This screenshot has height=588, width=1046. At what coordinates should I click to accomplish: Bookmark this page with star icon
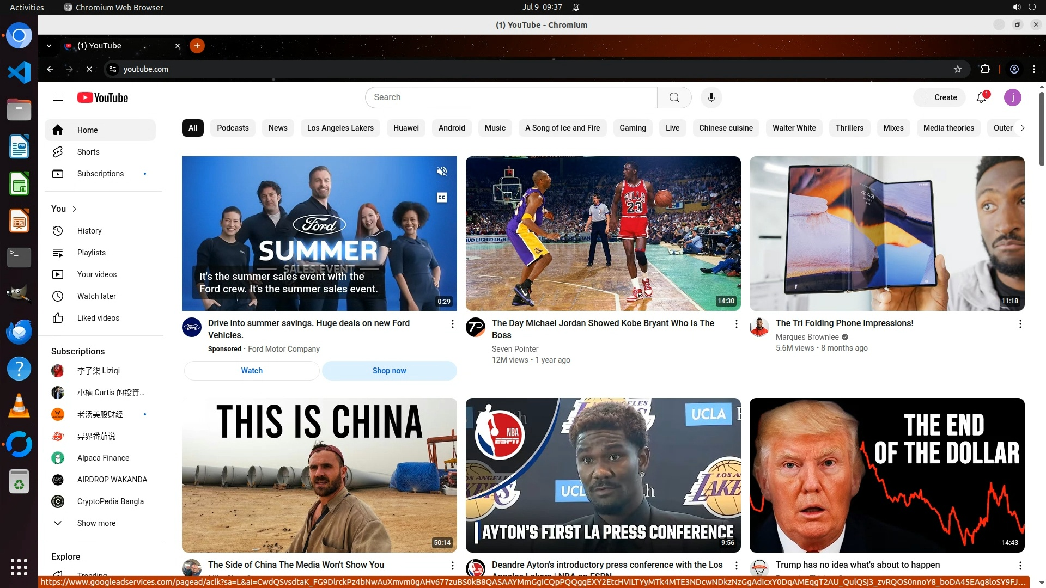tap(957, 69)
